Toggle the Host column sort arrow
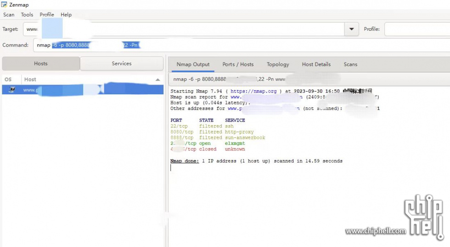The height and width of the screenshot is (247, 450). (x=157, y=80)
